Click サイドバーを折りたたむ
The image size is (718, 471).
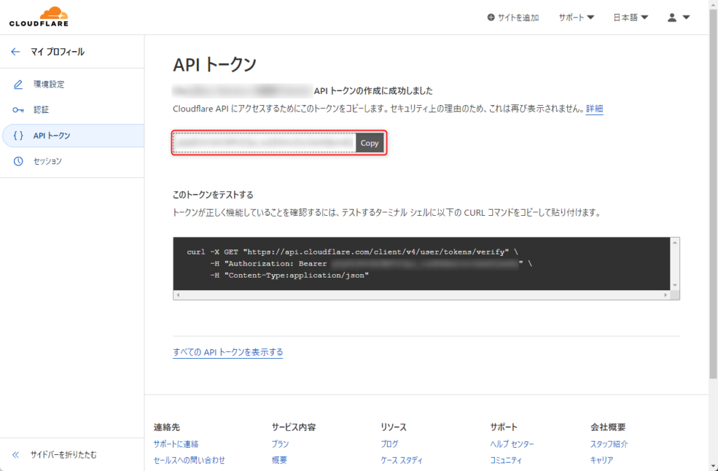(64, 454)
